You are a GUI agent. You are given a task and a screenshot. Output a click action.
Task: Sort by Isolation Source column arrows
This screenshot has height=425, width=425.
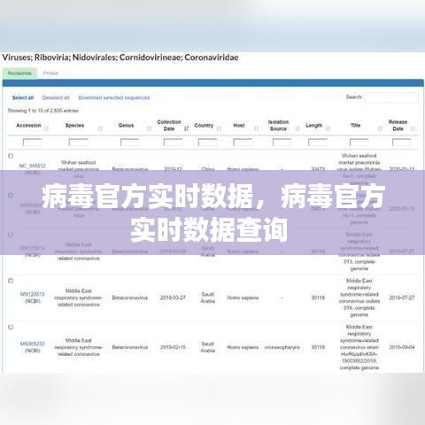click(297, 128)
